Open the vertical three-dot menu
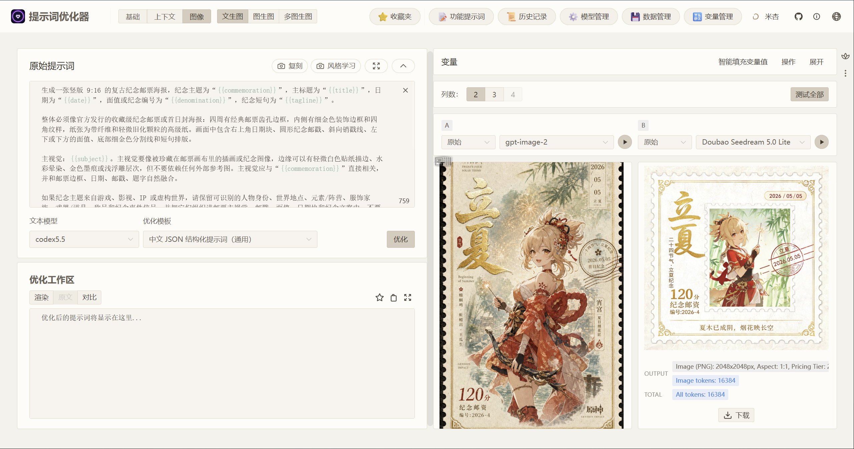This screenshot has width=854, height=449. click(845, 73)
